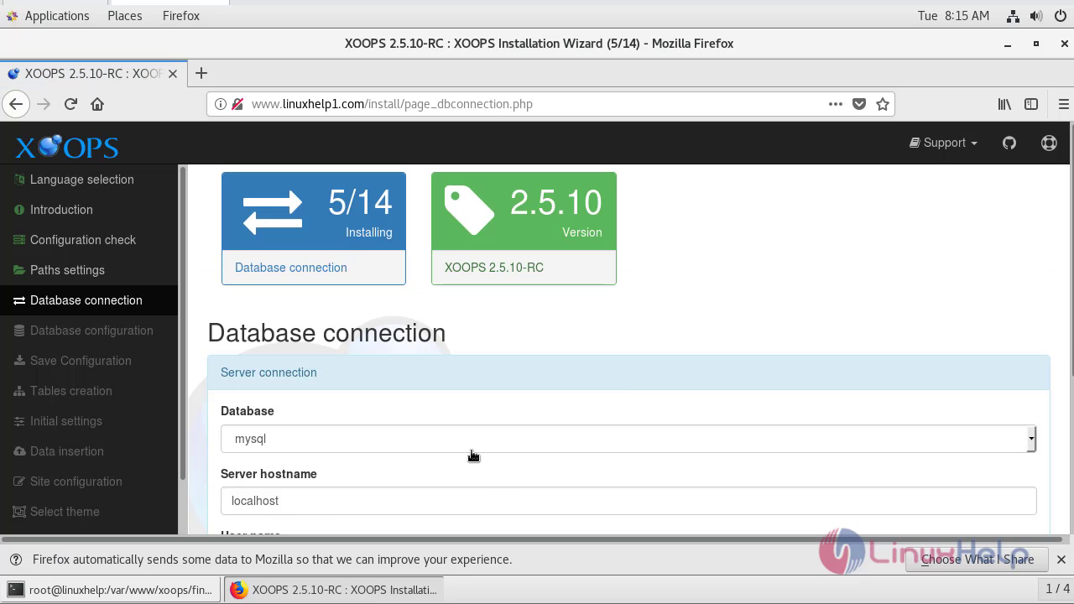Click network status icon in top panel

(1013, 16)
